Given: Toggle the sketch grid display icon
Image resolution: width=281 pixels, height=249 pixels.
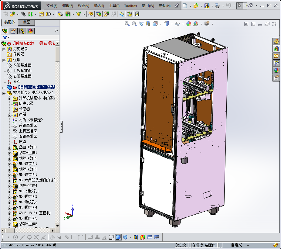Looking at the screenshot, I should [97, 237].
